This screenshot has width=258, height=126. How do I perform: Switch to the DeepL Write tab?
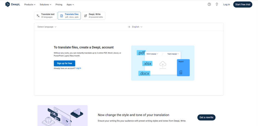tap(93, 16)
